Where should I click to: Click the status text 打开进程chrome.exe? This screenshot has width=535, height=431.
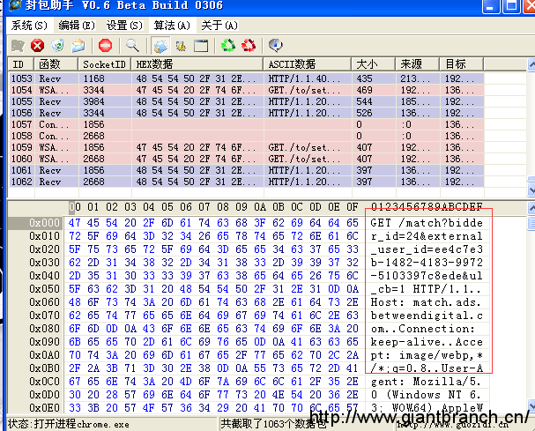click(x=82, y=424)
